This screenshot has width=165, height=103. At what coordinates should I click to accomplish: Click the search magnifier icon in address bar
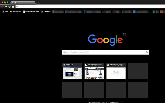[x=17, y=7]
